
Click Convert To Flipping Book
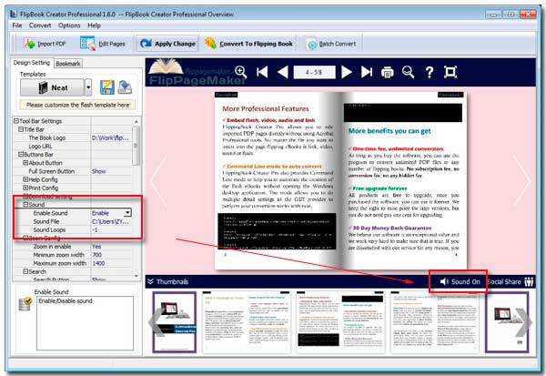pos(249,44)
